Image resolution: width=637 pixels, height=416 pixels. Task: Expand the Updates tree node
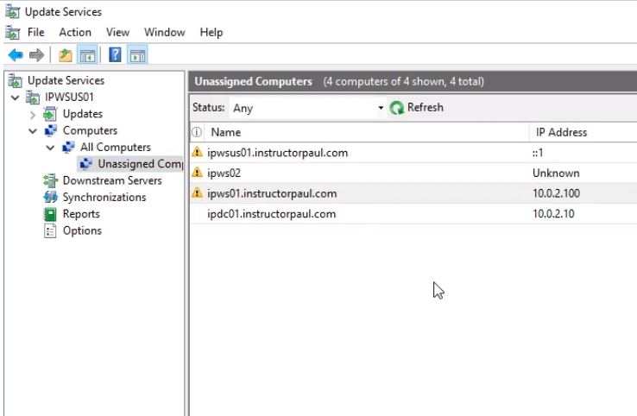(x=33, y=114)
